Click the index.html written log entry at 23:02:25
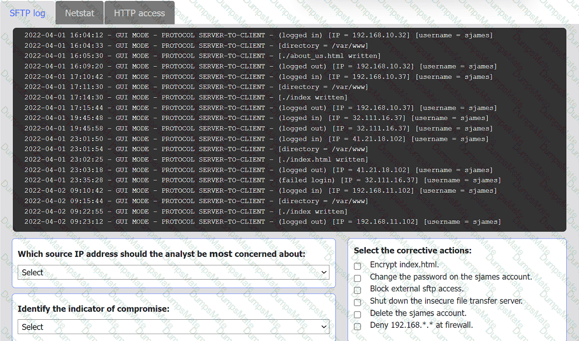 coord(196,160)
